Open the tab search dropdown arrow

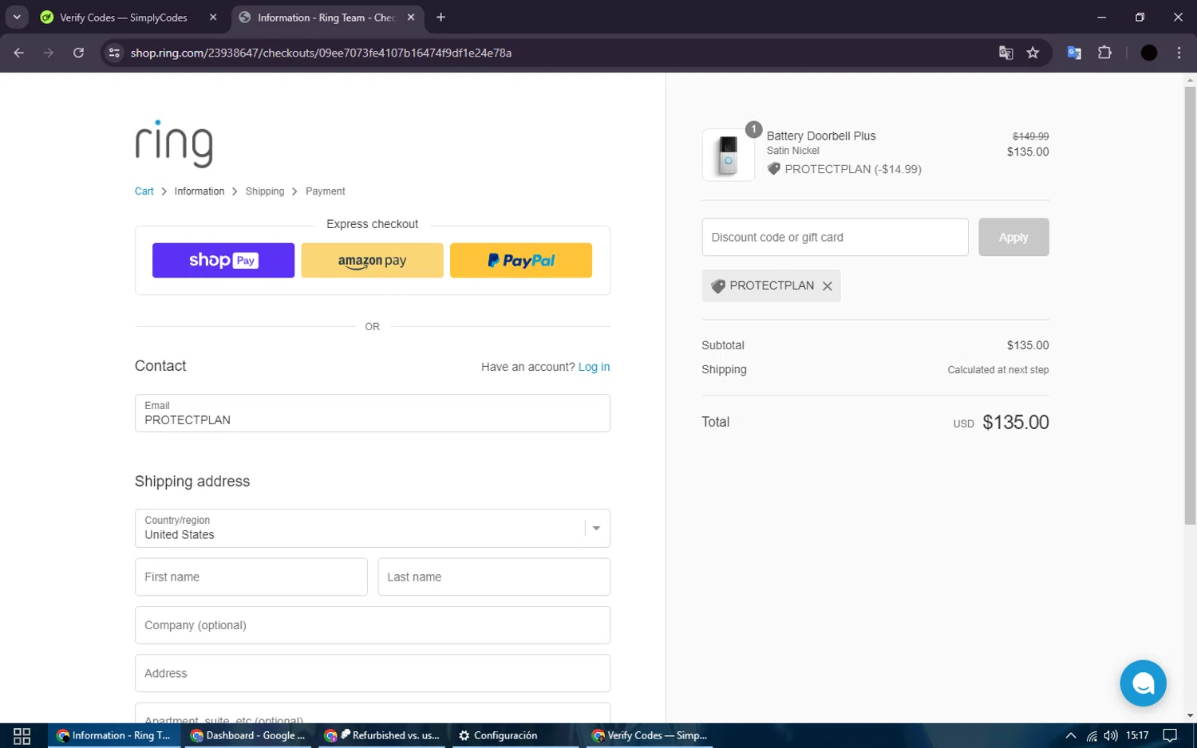pyautogui.click(x=17, y=17)
